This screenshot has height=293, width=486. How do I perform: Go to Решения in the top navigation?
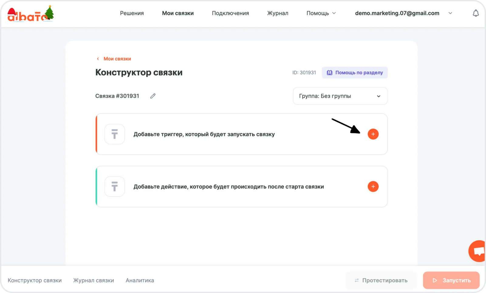click(132, 13)
